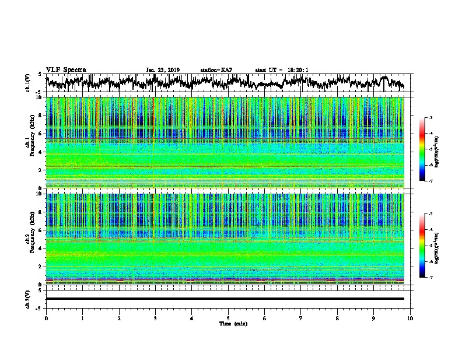The image size is (462, 357).
Task: Click the "station=KAP" header label
Action: pyautogui.click(x=216, y=70)
